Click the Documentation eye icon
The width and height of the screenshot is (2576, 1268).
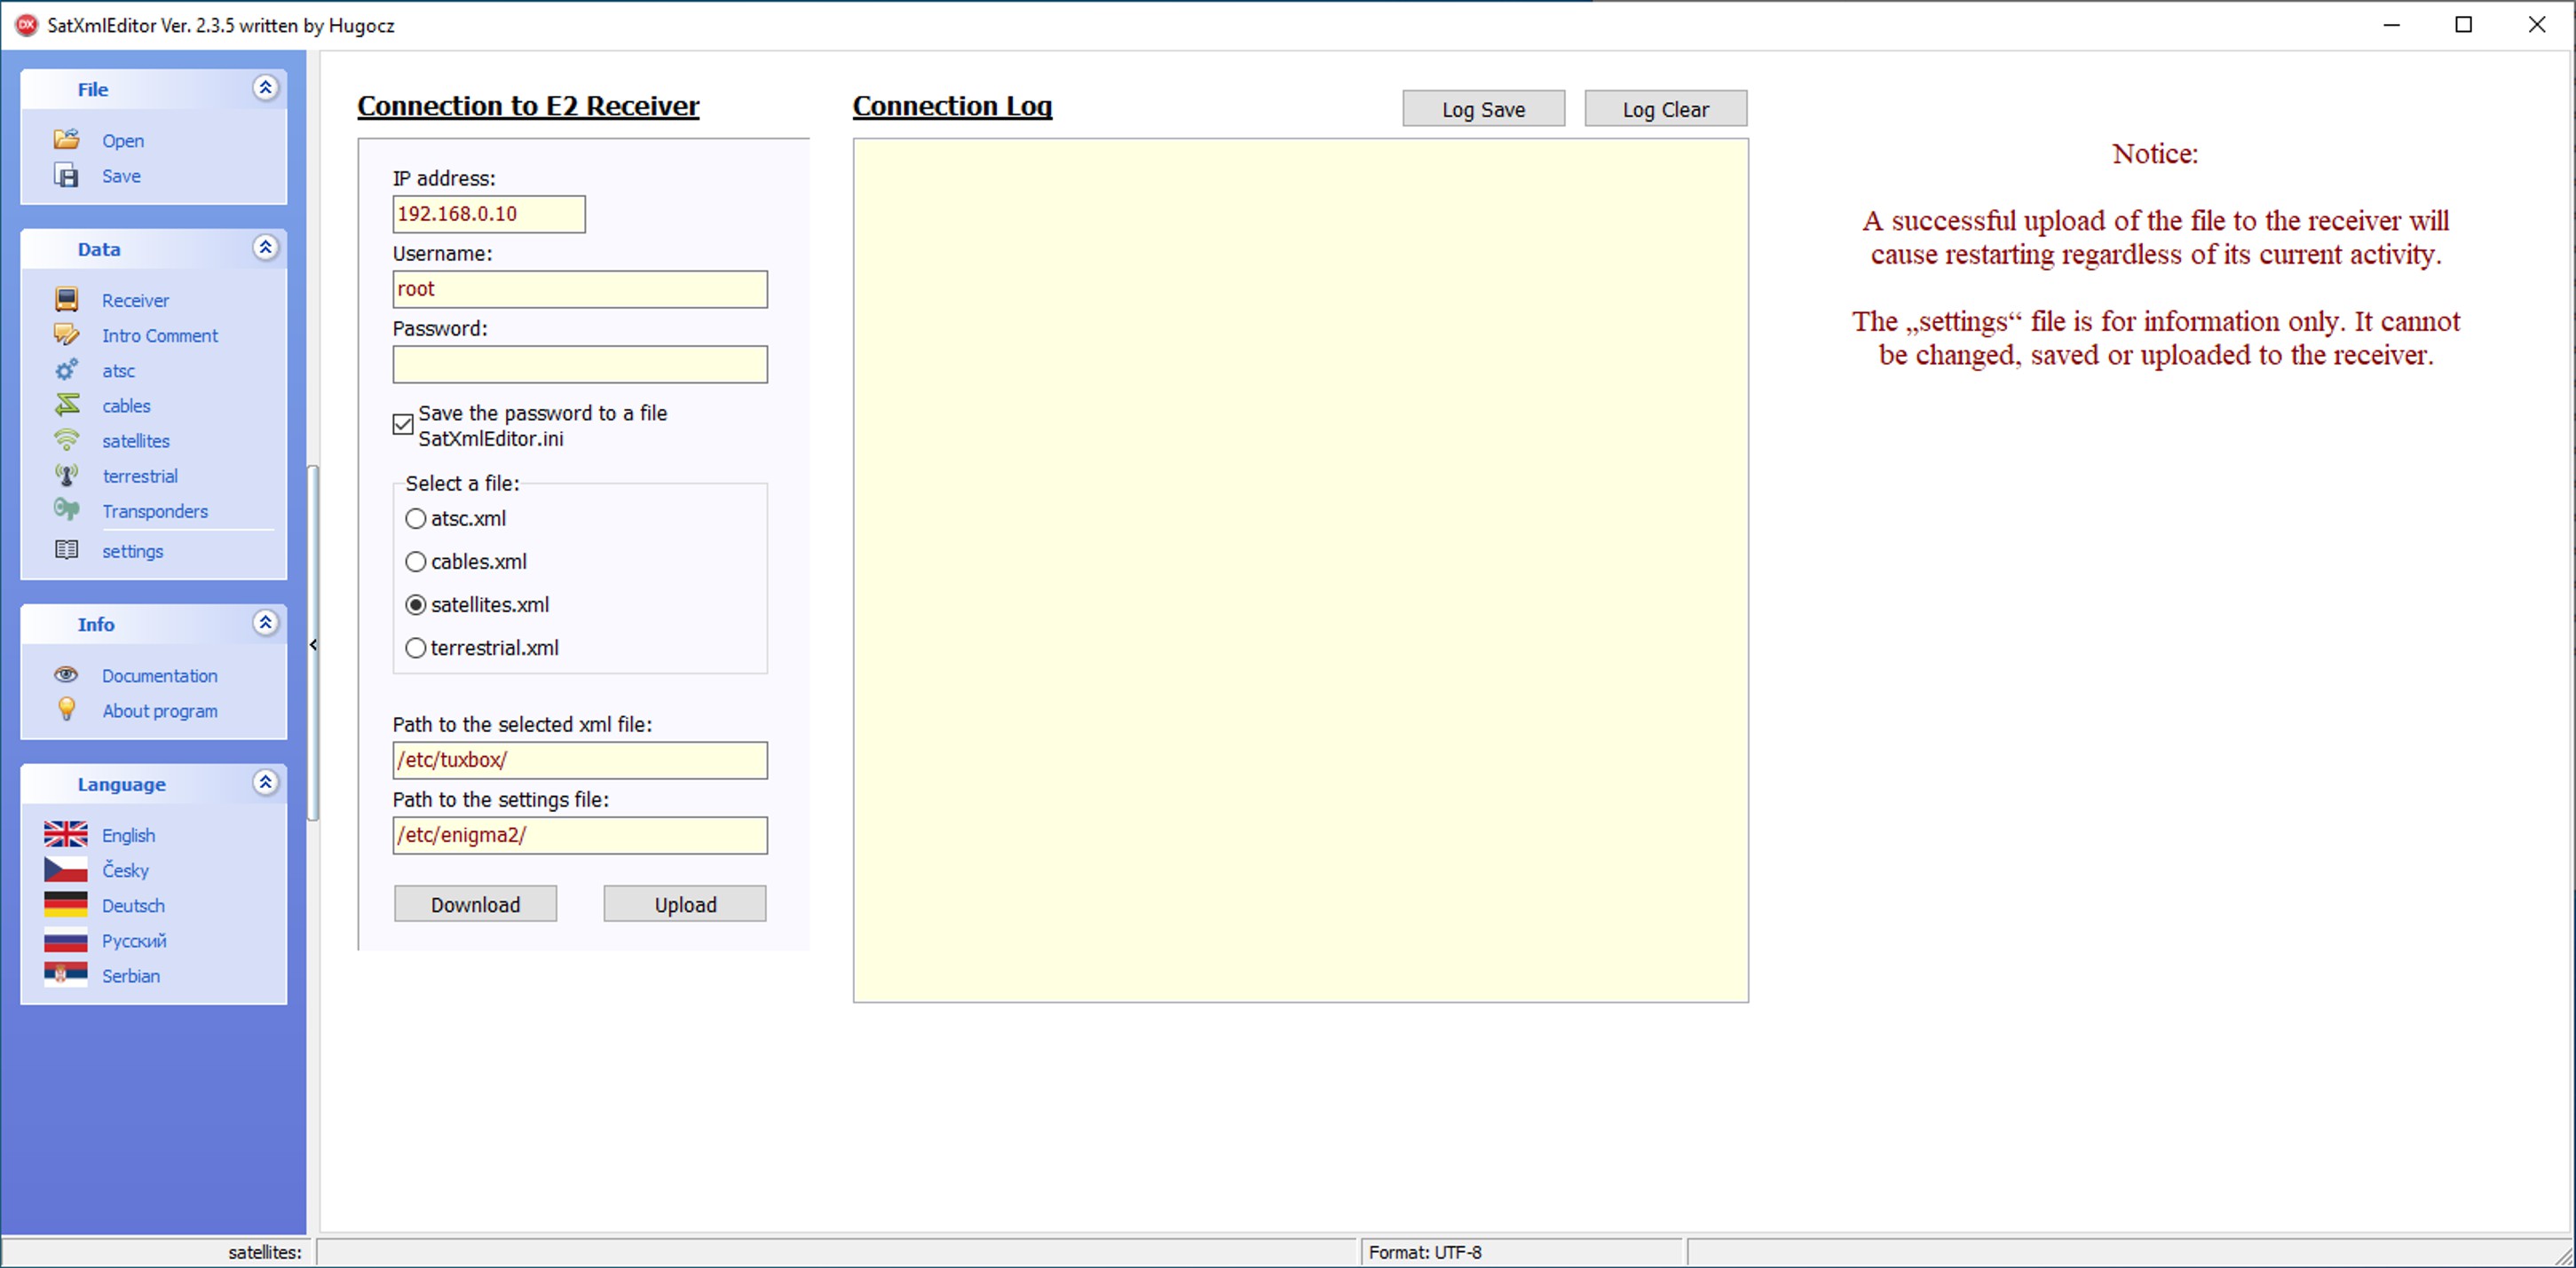point(66,675)
